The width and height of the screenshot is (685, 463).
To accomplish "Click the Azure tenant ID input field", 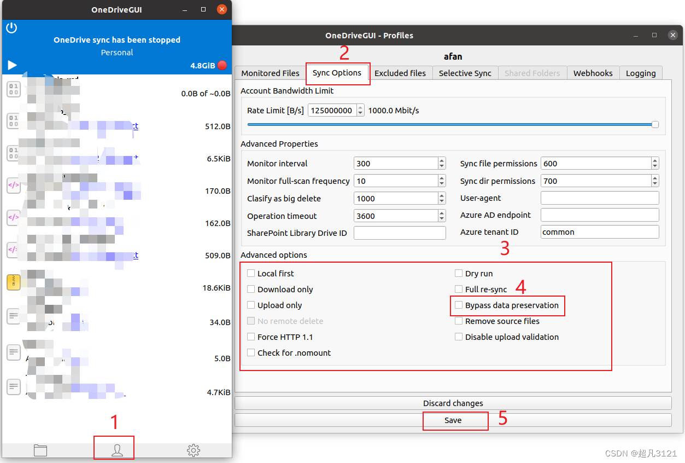I will click(599, 231).
